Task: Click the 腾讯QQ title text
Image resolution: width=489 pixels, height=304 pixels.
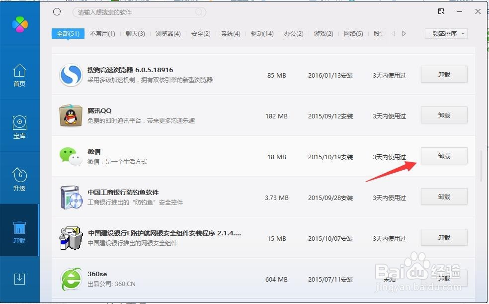Action: pyautogui.click(x=99, y=111)
